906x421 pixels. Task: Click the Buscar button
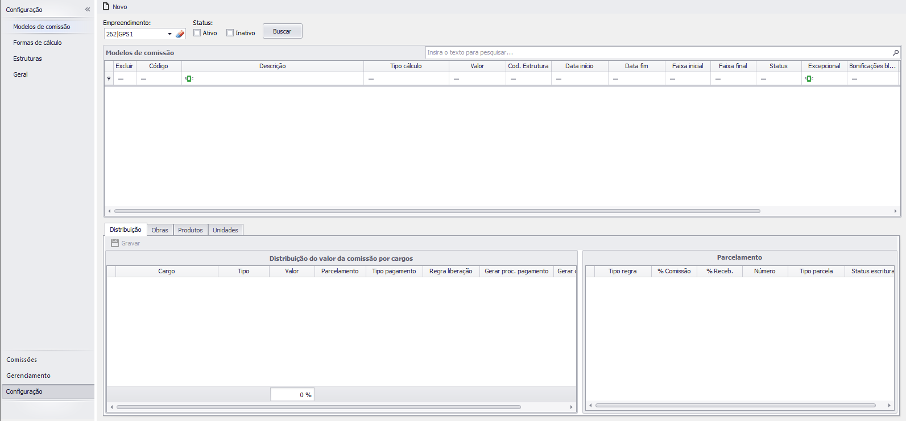[282, 31]
